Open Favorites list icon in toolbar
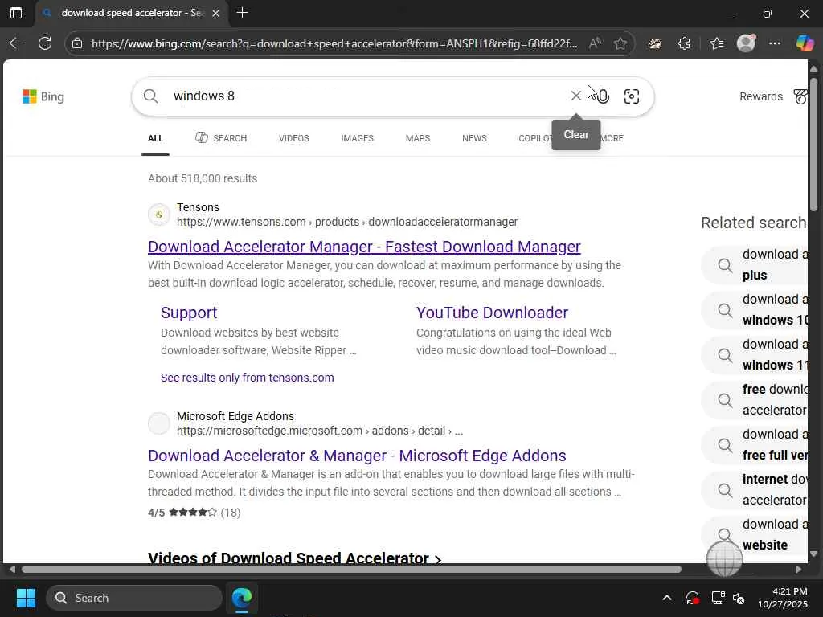The width and height of the screenshot is (823, 617). pos(717,43)
